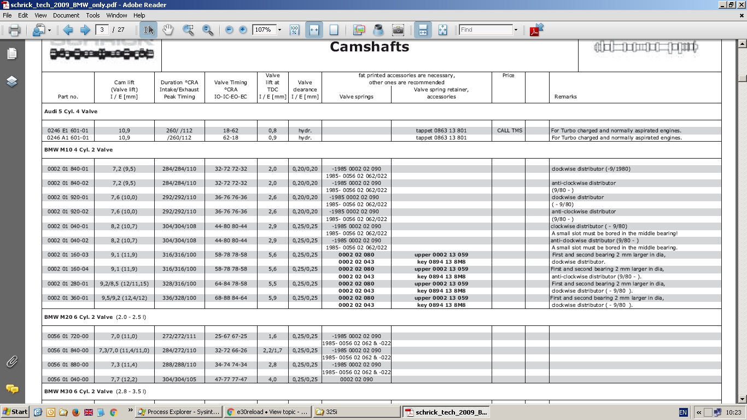Image resolution: width=747 pixels, height=420 pixels.
Task: Switch to Full Screen mode
Action: click(442, 30)
